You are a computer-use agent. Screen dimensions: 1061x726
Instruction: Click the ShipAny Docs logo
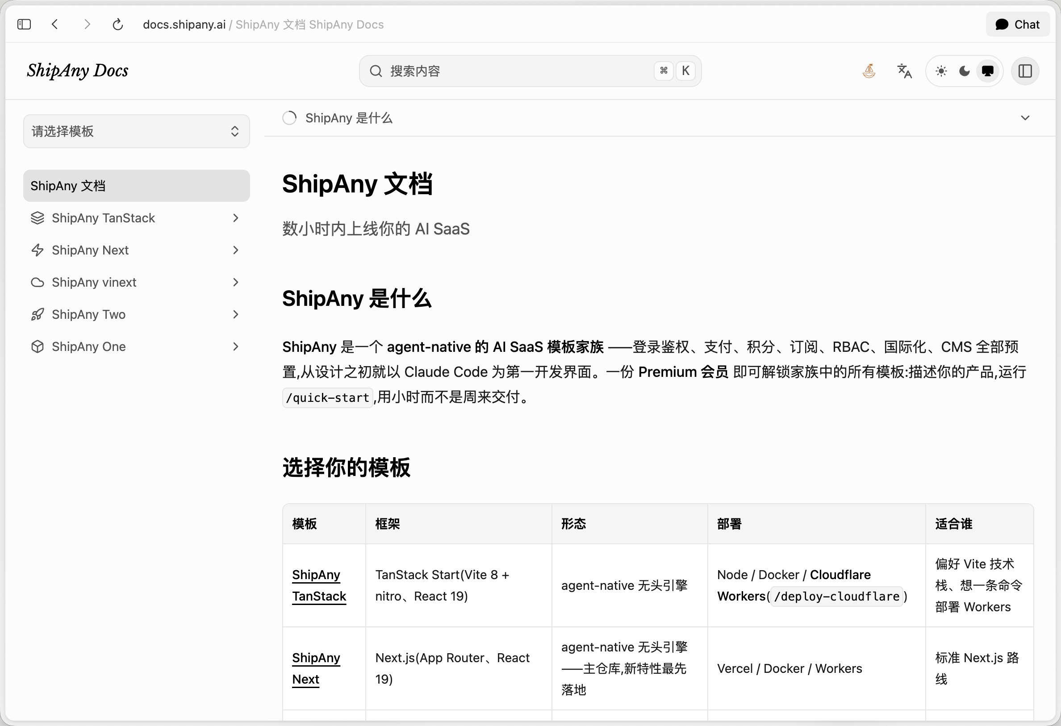78,70
